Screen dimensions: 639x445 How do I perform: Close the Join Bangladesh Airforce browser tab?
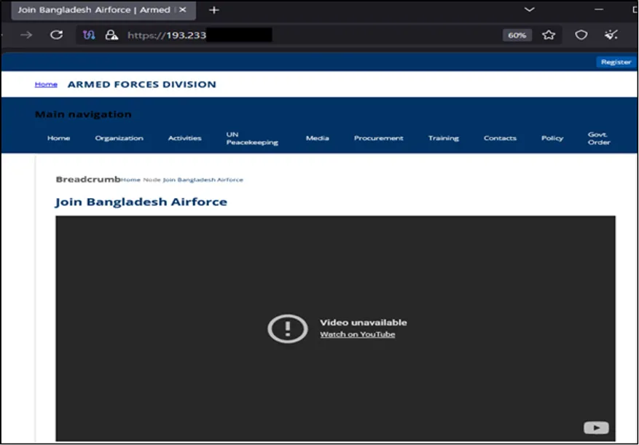coord(183,9)
